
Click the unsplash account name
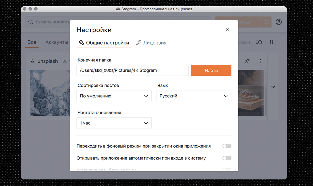pos(48,61)
